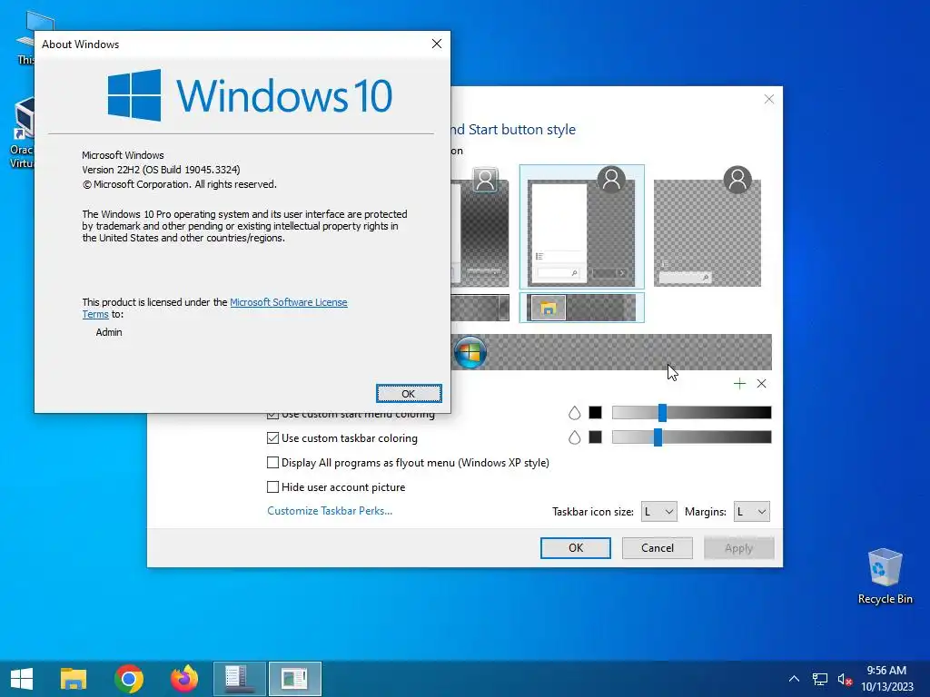The width and height of the screenshot is (930, 697).
Task: Open the start menu black color swatch
Action: (x=595, y=413)
